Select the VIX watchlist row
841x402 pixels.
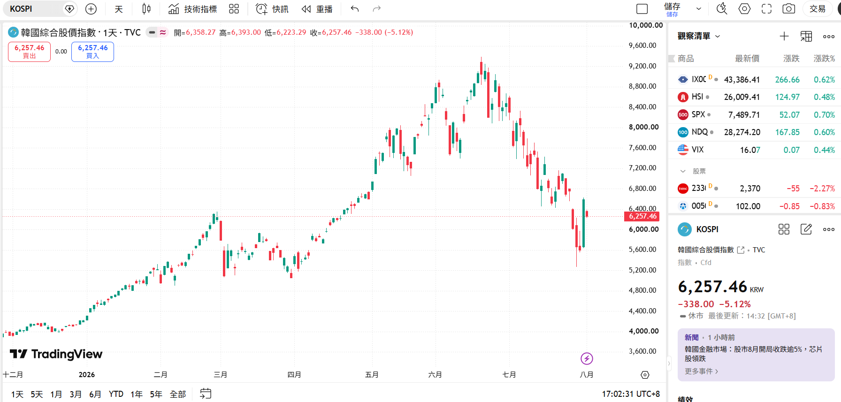coord(755,150)
